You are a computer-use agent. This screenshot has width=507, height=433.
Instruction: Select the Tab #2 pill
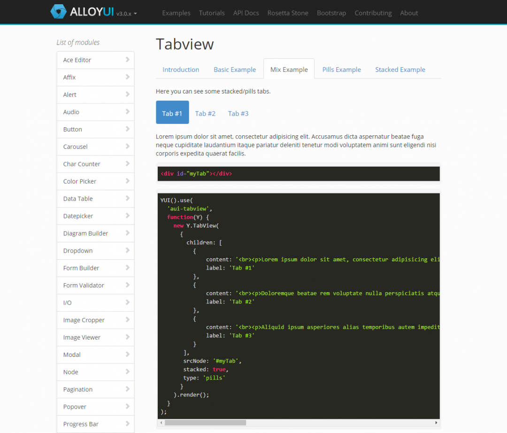205,114
